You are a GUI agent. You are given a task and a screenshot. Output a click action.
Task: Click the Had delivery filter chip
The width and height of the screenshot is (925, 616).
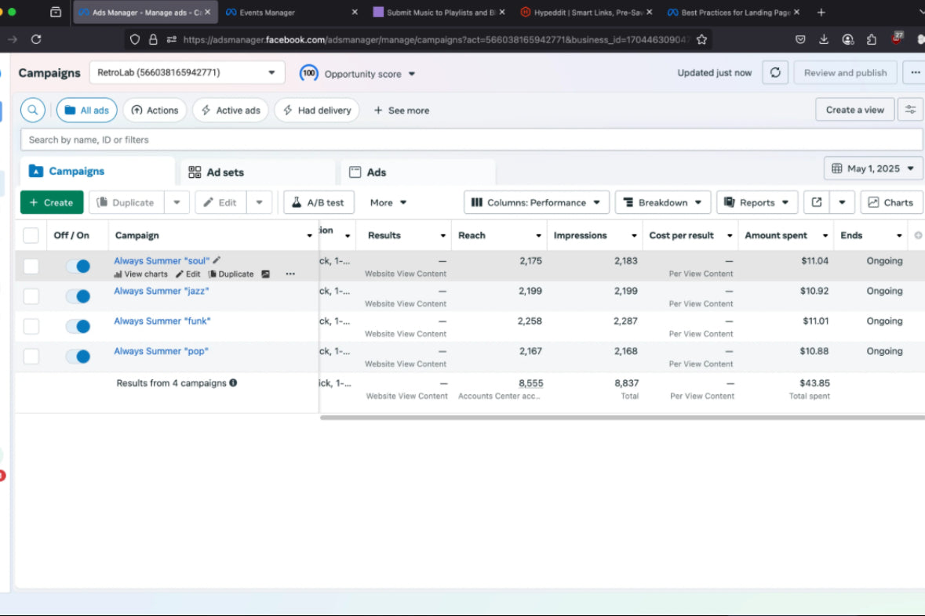[x=317, y=111]
